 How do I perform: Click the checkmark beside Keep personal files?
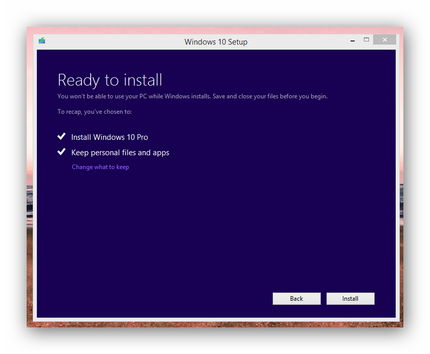tap(62, 152)
